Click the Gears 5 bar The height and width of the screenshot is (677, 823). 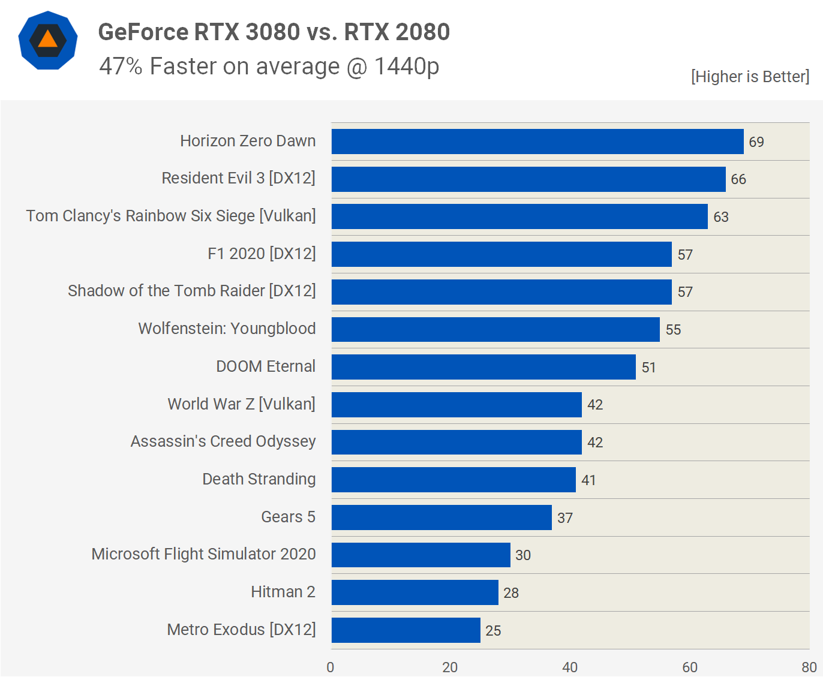441,517
